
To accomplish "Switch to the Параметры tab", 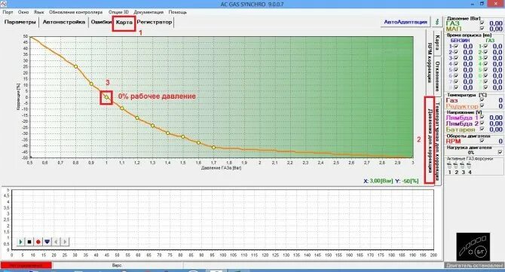I will pyautogui.click(x=20, y=22).
